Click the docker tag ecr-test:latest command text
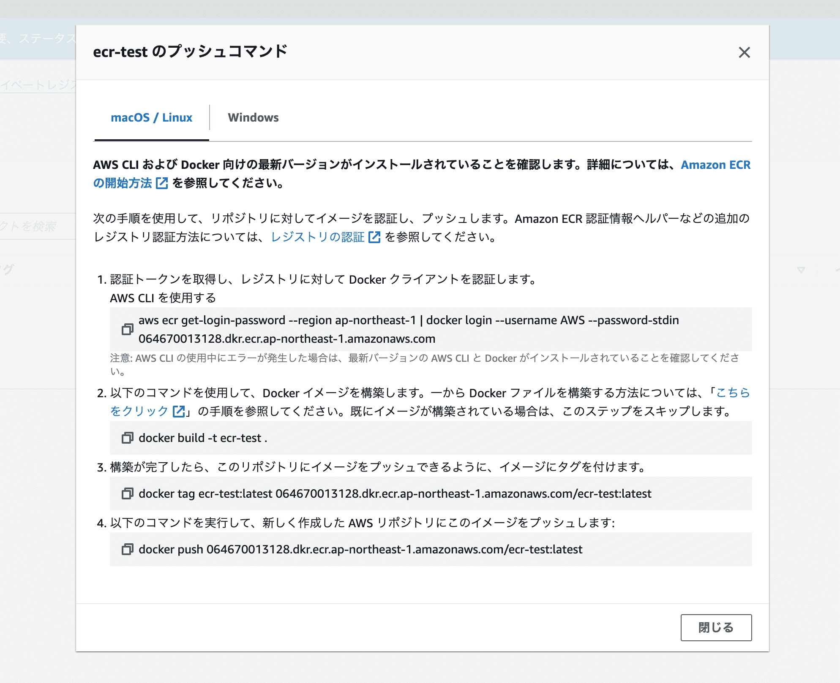This screenshot has height=683, width=840. click(x=395, y=493)
